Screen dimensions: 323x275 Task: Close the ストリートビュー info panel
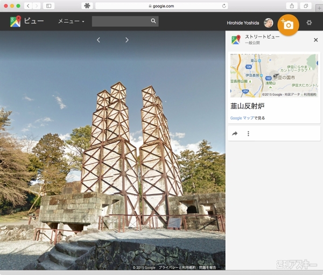tap(315, 40)
